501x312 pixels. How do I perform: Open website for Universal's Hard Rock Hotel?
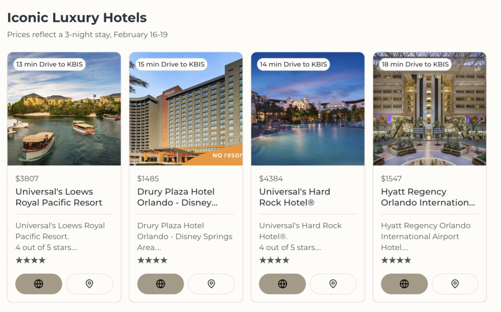tap(282, 284)
